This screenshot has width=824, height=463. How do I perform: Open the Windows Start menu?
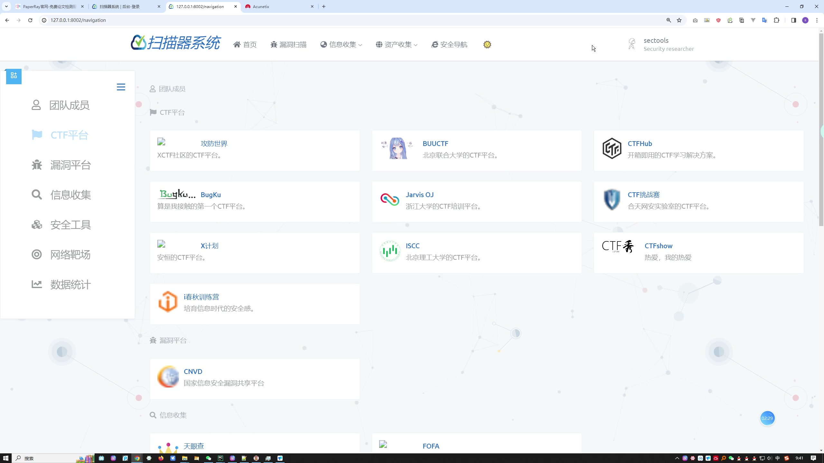(x=6, y=458)
